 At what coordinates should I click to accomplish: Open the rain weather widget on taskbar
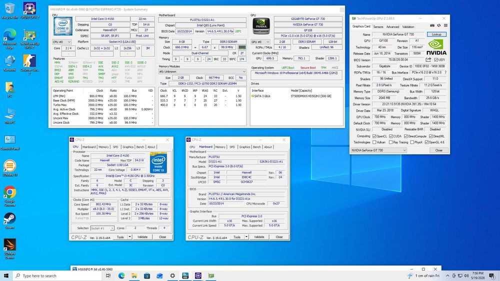[424, 276]
